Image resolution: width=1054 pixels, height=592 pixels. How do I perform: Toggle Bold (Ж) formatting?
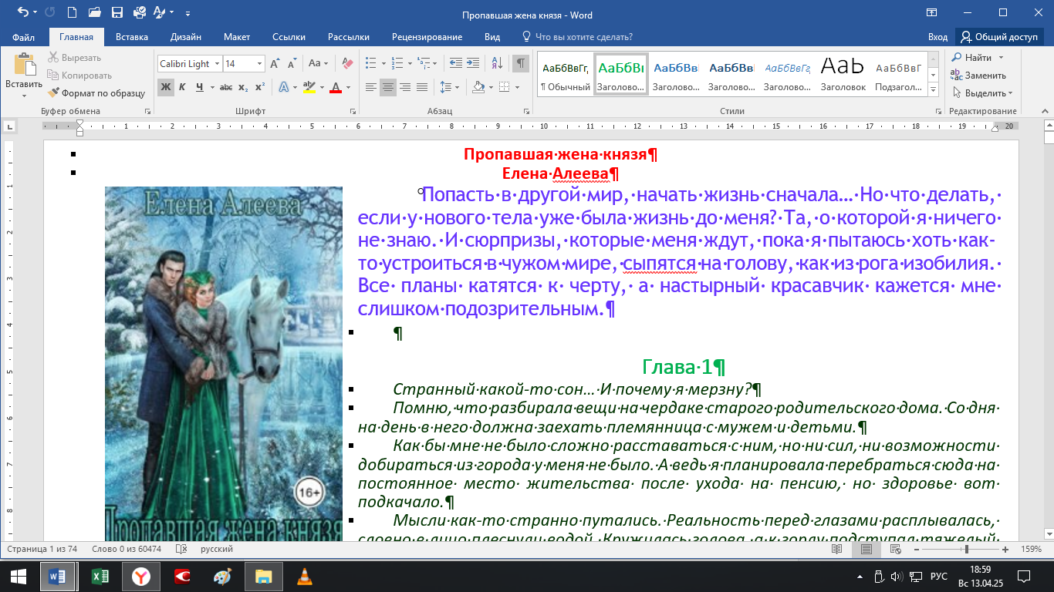coord(166,87)
